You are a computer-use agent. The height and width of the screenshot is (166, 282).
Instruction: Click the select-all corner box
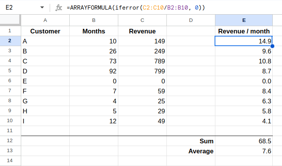(x=10, y=20)
